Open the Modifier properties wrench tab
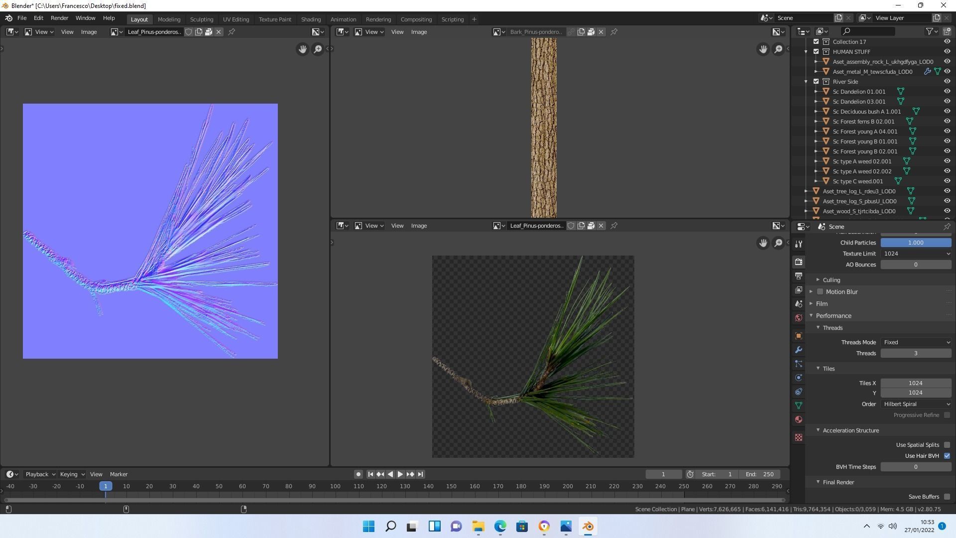The image size is (956, 538). tap(799, 350)
